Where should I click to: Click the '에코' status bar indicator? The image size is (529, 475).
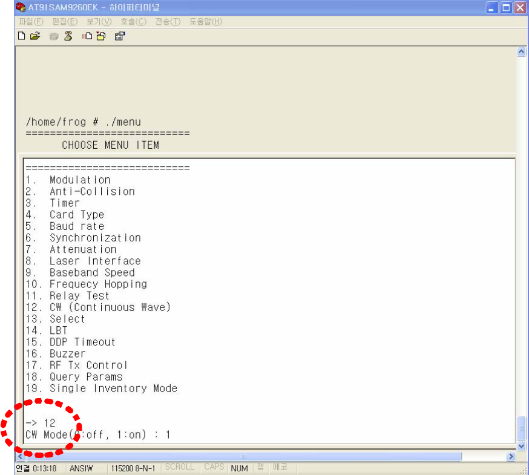280,467
